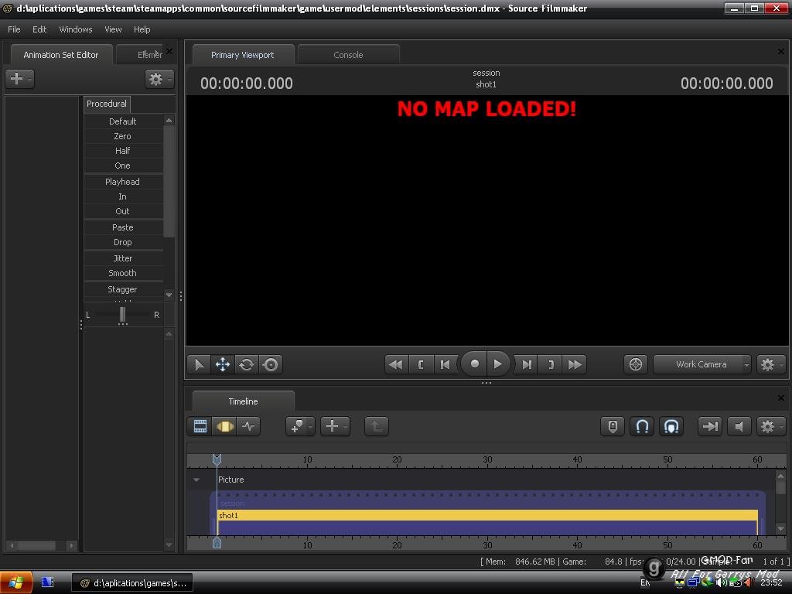
Task: Switch to the Animation Set Editor tab
Action: click(61, 55)
